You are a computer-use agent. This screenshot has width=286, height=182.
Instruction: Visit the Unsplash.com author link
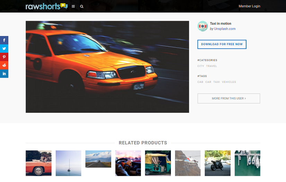pos(225,29)
